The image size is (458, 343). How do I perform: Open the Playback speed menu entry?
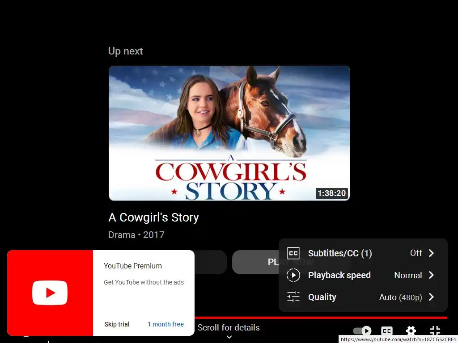pos(363,275)
